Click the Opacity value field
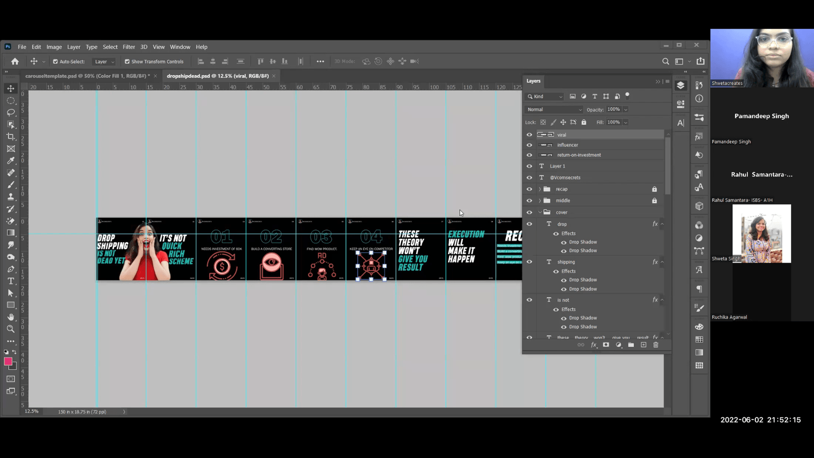814x458 pixels. pyautogui.click(x=614, y=110)
